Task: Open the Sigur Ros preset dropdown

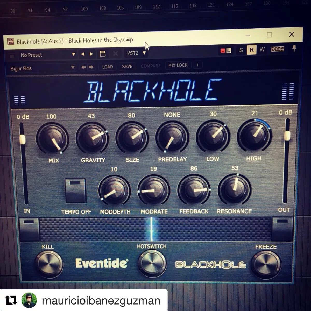Action: coord(42,68)
